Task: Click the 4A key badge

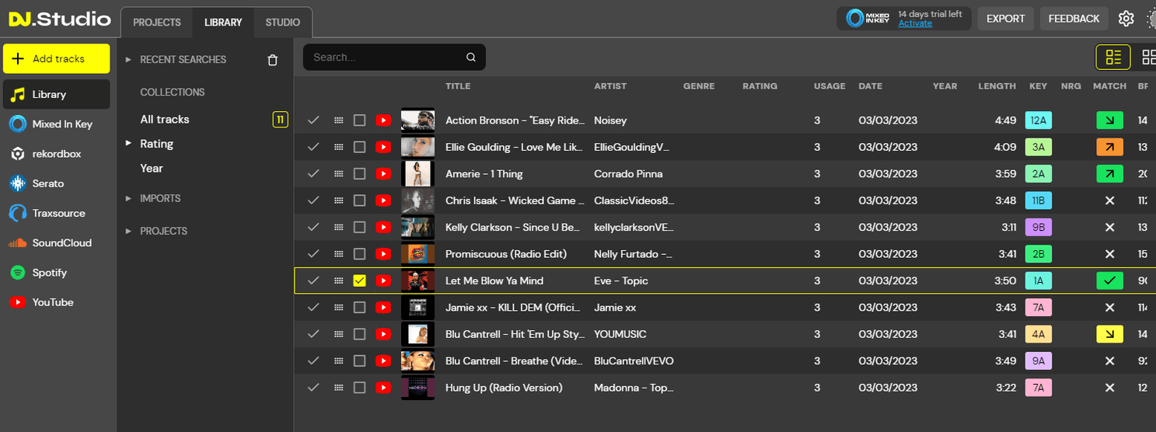Action: point(1039,334)
